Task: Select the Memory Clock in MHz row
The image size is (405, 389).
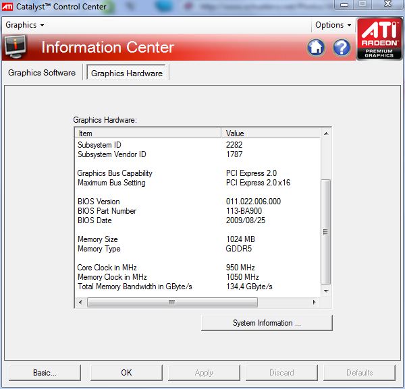Action: tap(198, 277)
